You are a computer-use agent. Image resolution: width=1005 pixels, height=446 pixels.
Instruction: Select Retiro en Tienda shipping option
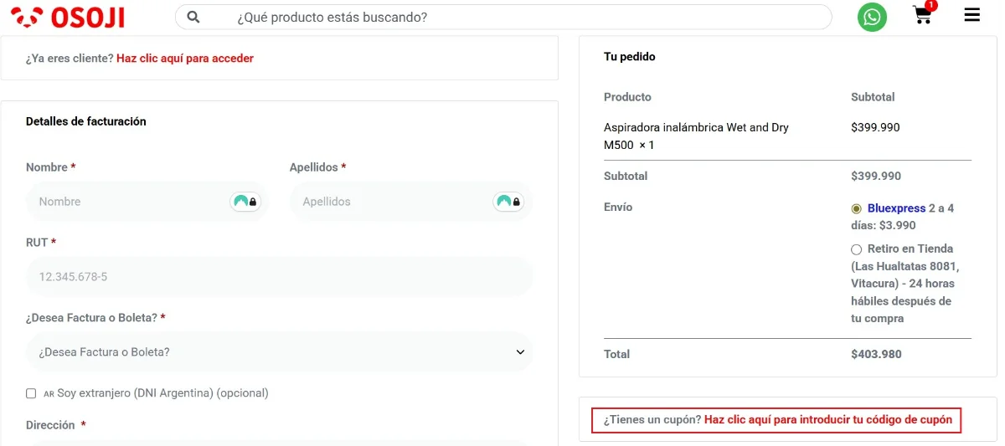coord(856,249)
